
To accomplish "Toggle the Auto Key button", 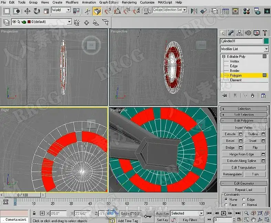I will [162, 213].
